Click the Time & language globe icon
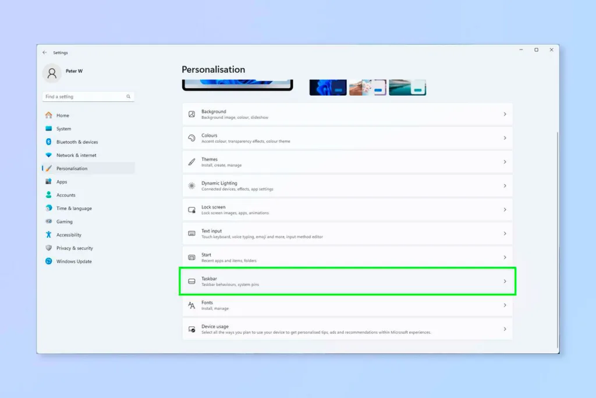The height and width of the screenshot is (398, 596). [x=49, y=208]
